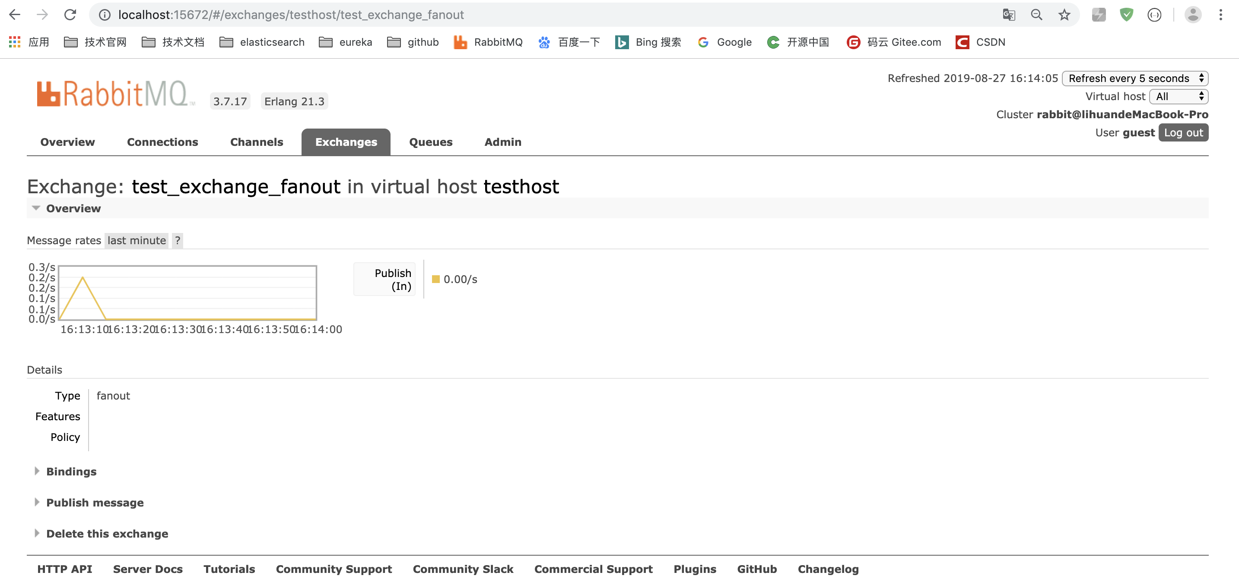This screenshot has height=585, width=1239.
Task: Open the 技术文档 bookmark folder
Action: [x=173, y=42]
